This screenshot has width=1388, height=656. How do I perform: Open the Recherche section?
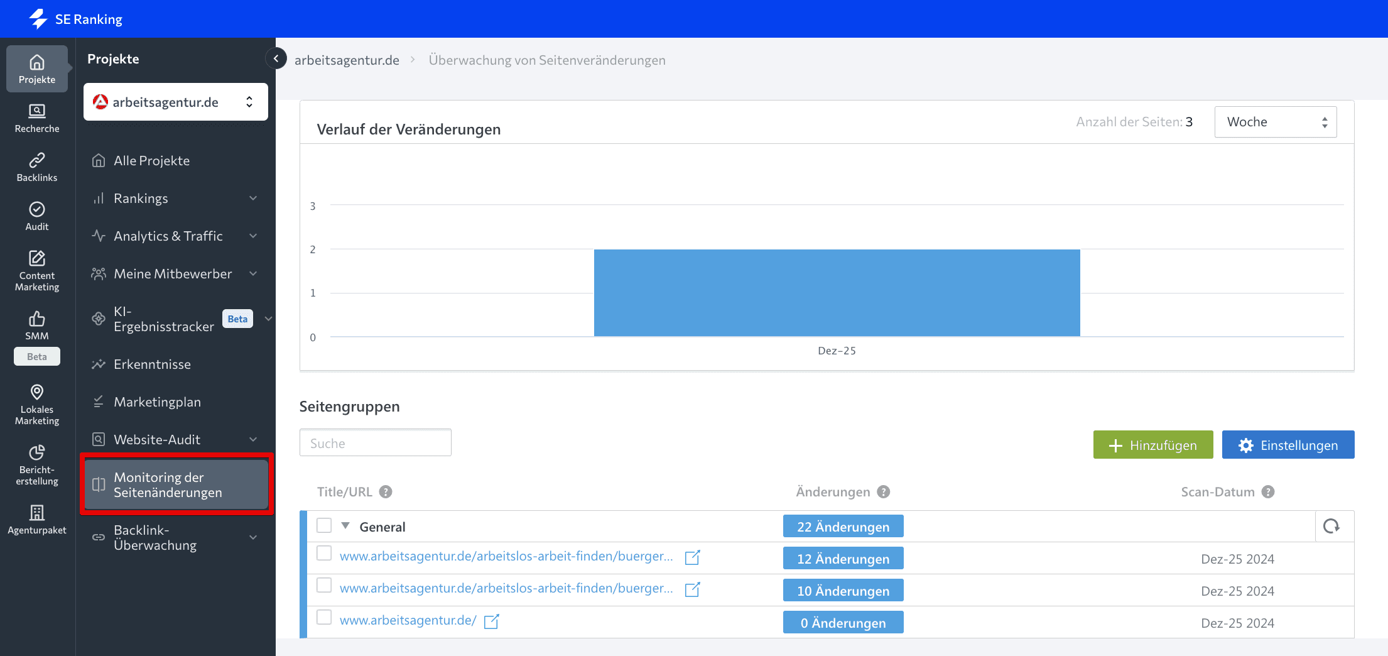(37, 118)
